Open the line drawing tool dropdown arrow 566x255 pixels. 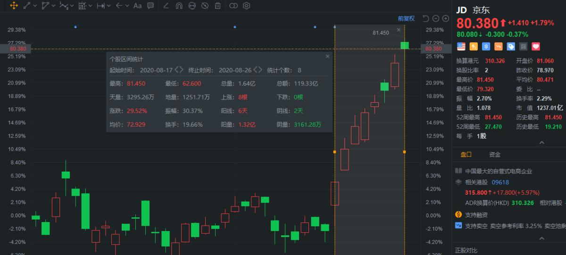[35, 6]
